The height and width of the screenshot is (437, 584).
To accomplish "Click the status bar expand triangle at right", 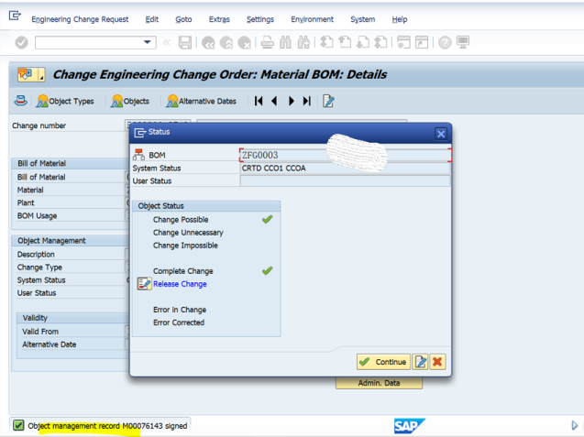I will point(574,425).
